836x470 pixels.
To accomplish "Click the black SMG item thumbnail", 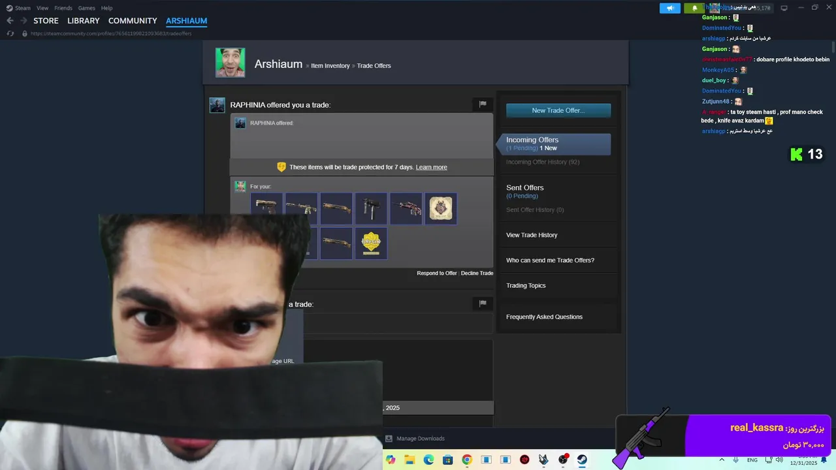I will click(x=371, y=208).
